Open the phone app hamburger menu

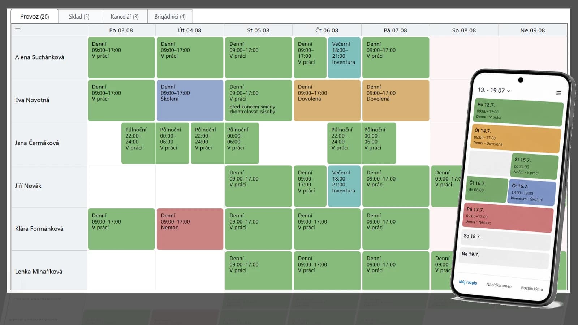[558, 93]
